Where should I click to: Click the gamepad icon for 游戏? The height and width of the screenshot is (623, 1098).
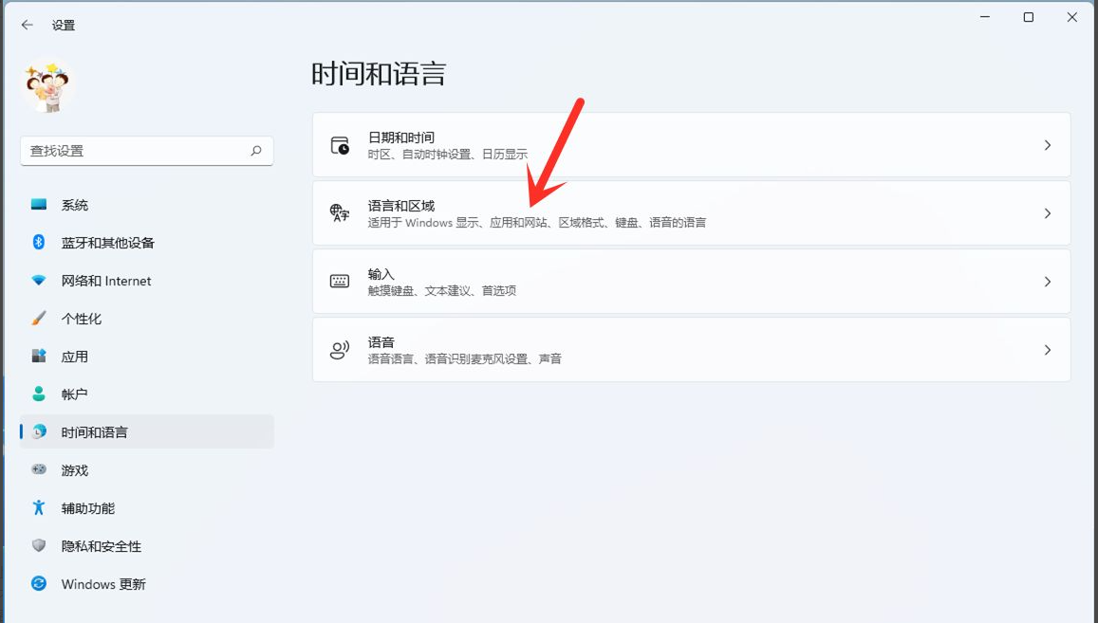tap(39, 469)
